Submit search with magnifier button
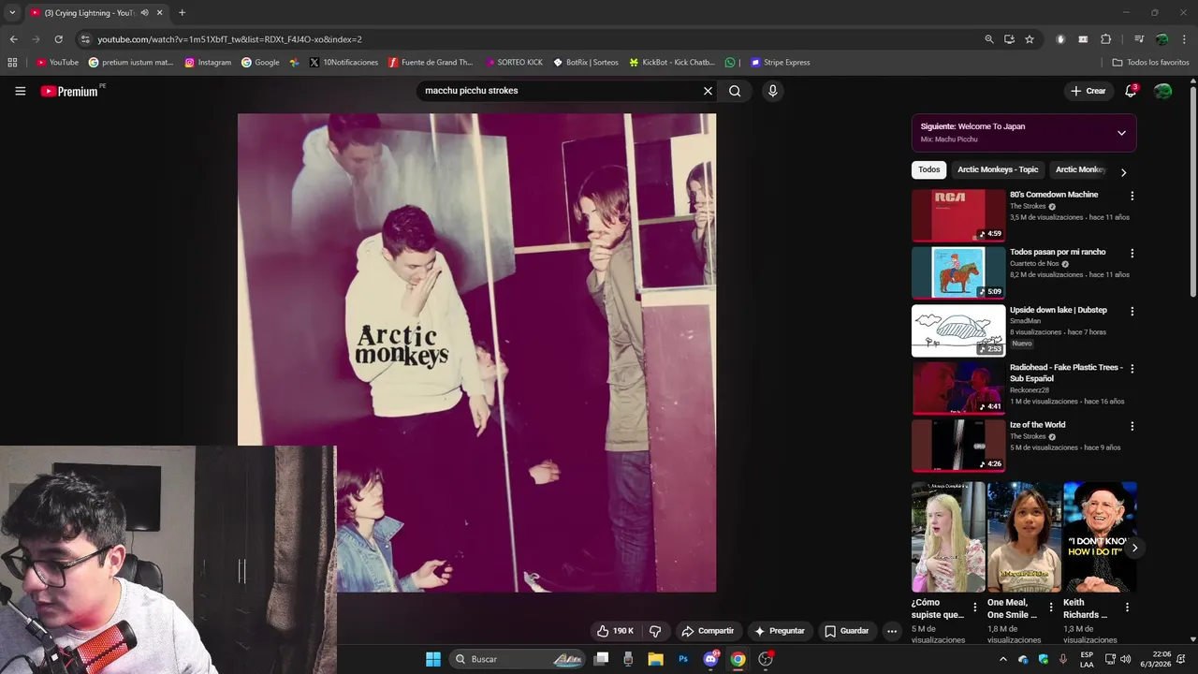 (x=735, y=91)
